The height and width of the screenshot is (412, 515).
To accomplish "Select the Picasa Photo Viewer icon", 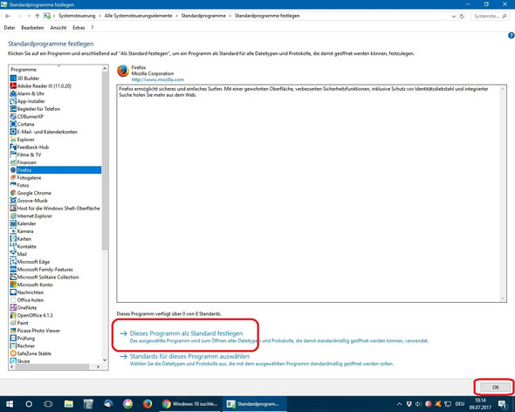I will pos(13,331).
